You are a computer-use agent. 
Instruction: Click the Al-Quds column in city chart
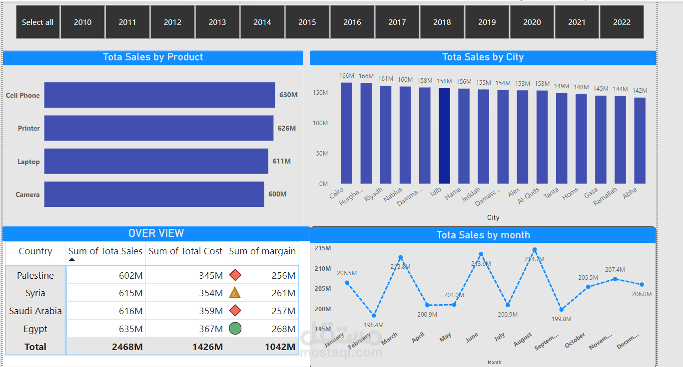point(542,137)
